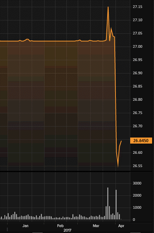This screenshot has height=233, width=154.
Task: Select the Mar month label
Action: click(96, 226)
